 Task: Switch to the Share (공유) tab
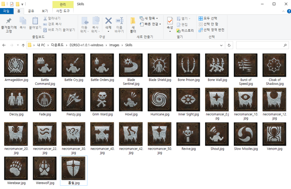pos(31,11)
